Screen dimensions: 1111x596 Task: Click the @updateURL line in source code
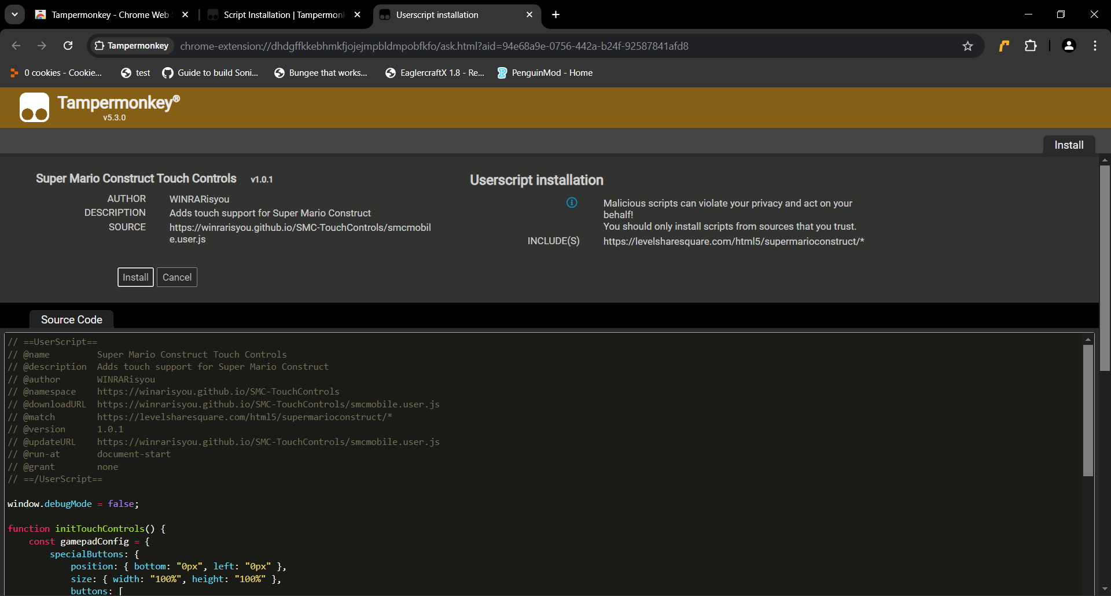click(x=223, y=442)
